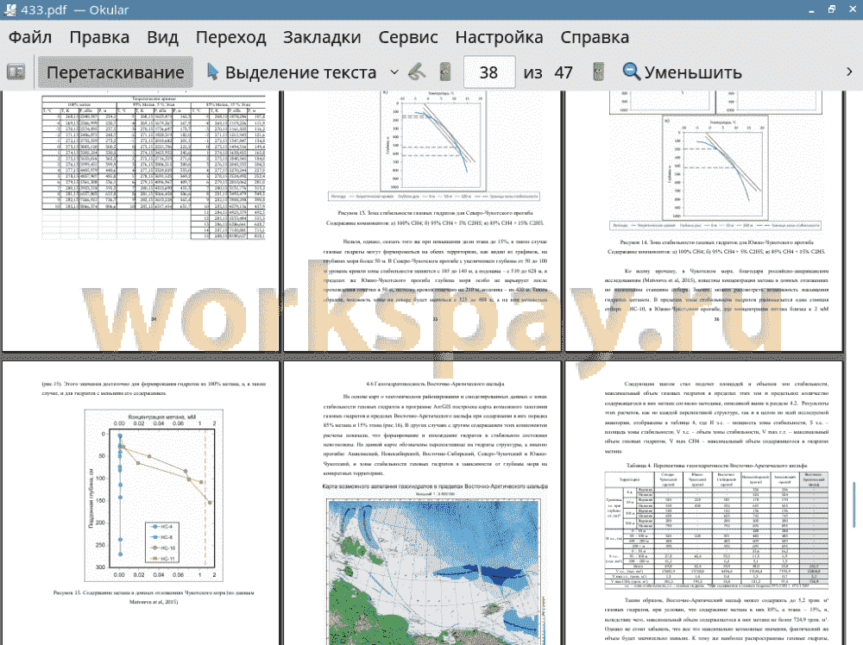Minimize the Okular window
Viewport: 863px width, 645px height.
(812, 10)
